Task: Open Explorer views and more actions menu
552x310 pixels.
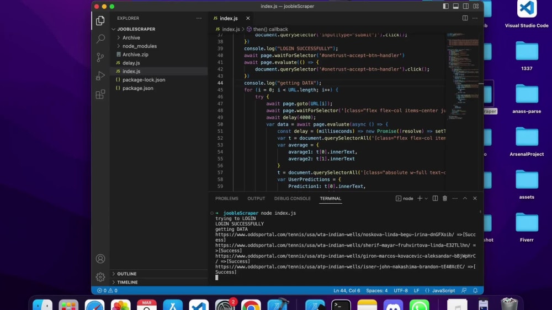Action: click(x=199, y=18)
